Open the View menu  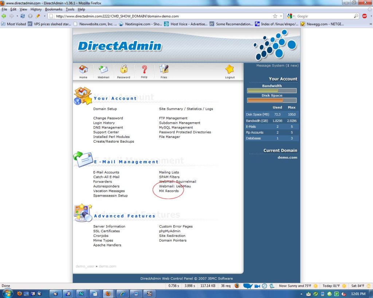tap(23, 9)
